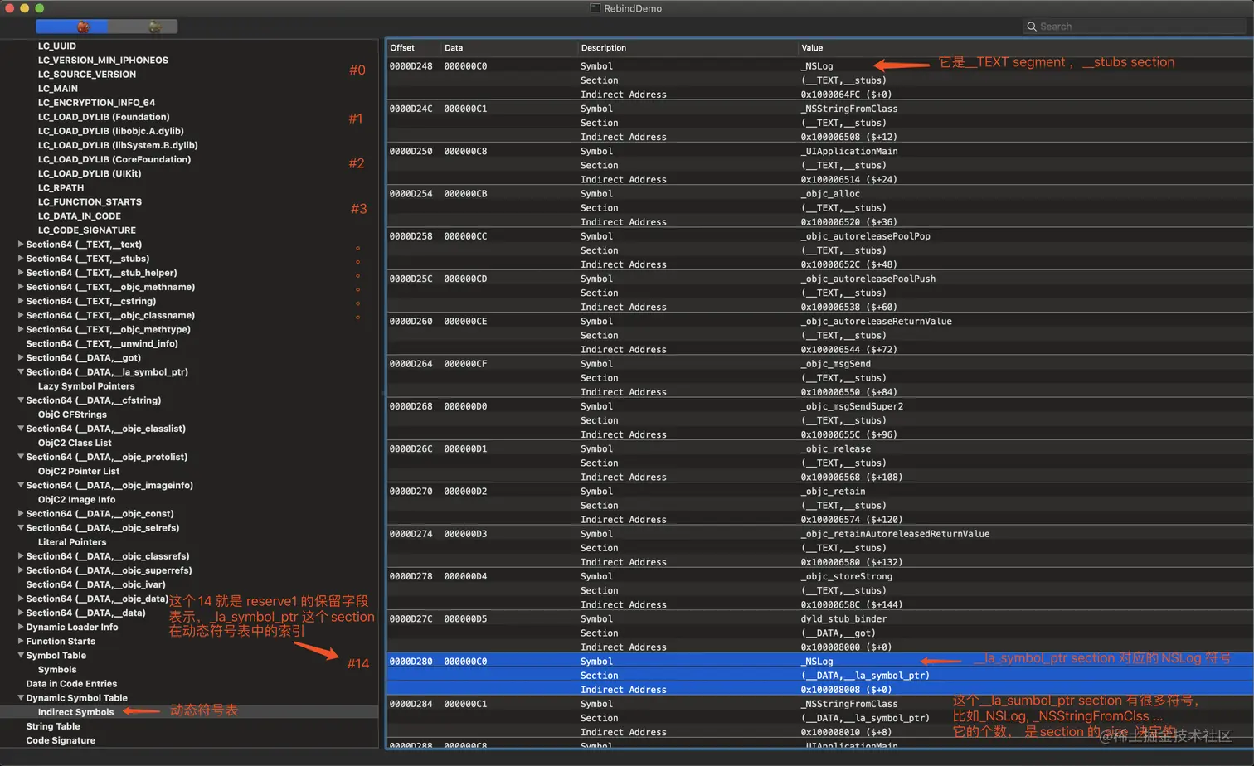The height and width of the screenshot is (766, 1254).
Task: Click into the Search field
Action: pyautogui.click(x=1134, y=27)
